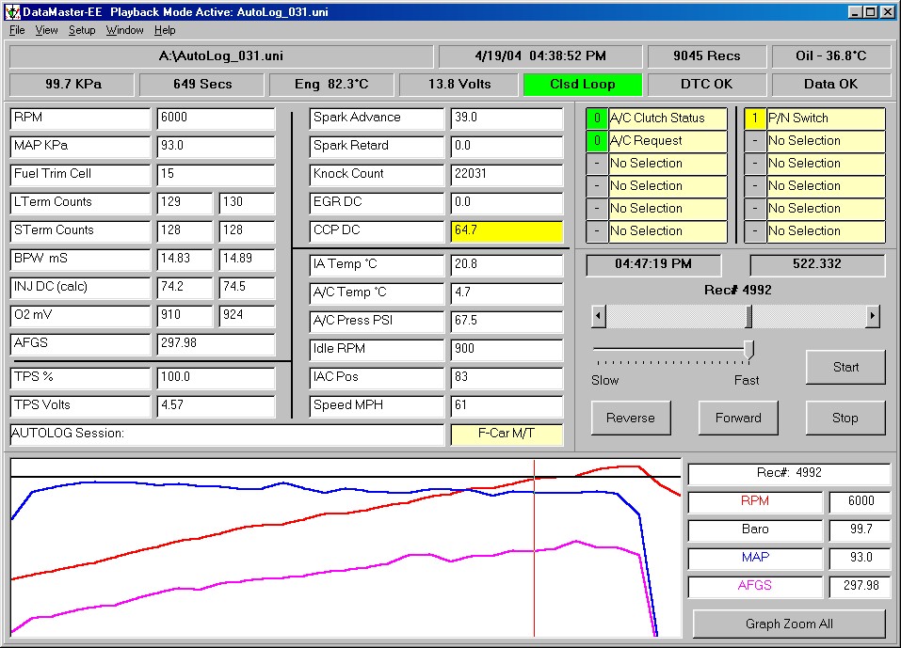Click the Graph Zoom All button
The height and width of the screenshot is (648, 901).
pos(789,624)
